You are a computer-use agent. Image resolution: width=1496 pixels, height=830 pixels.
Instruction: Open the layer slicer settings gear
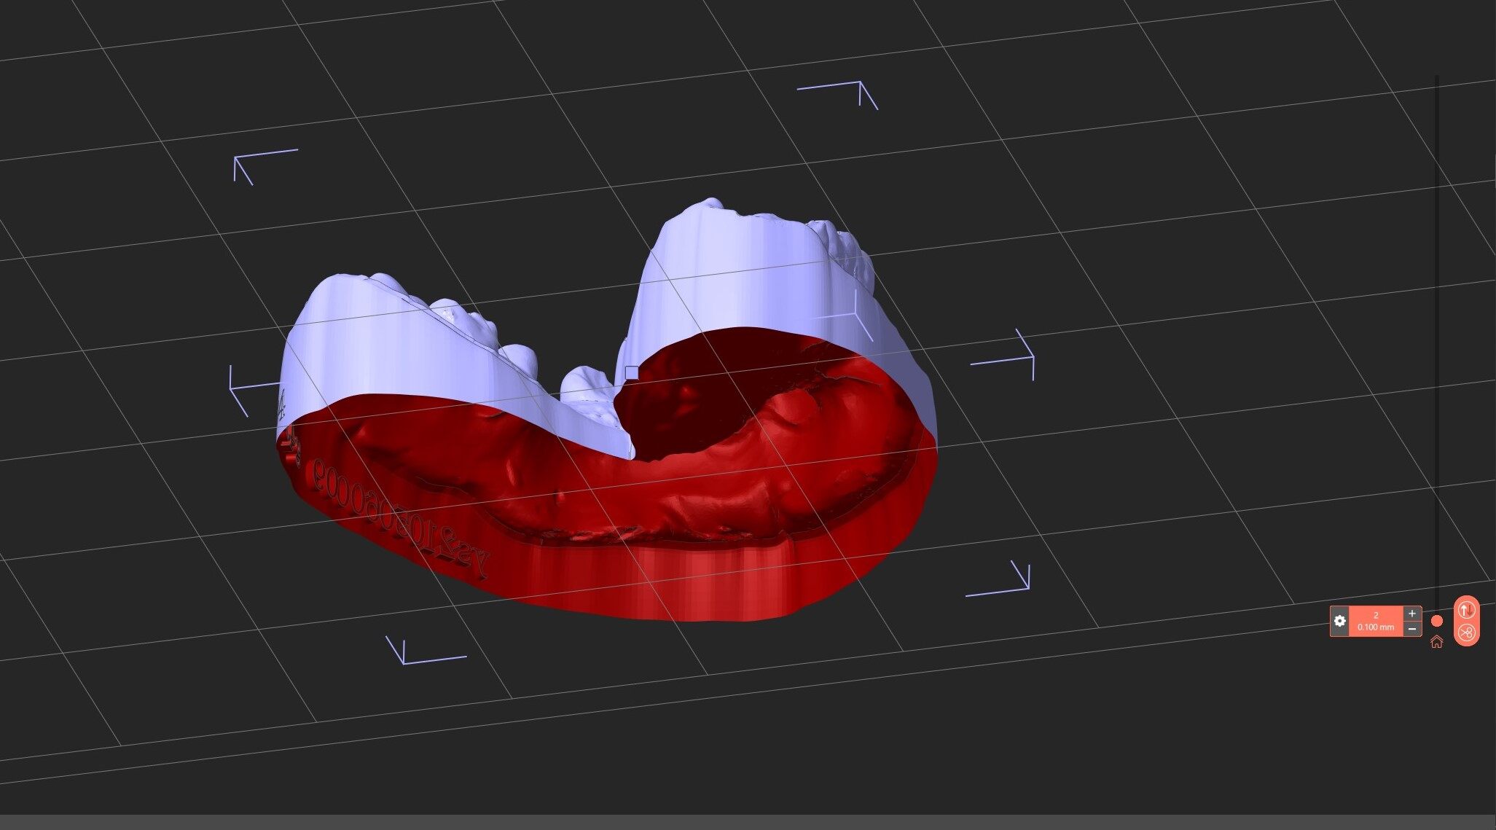pos(1339,621)
